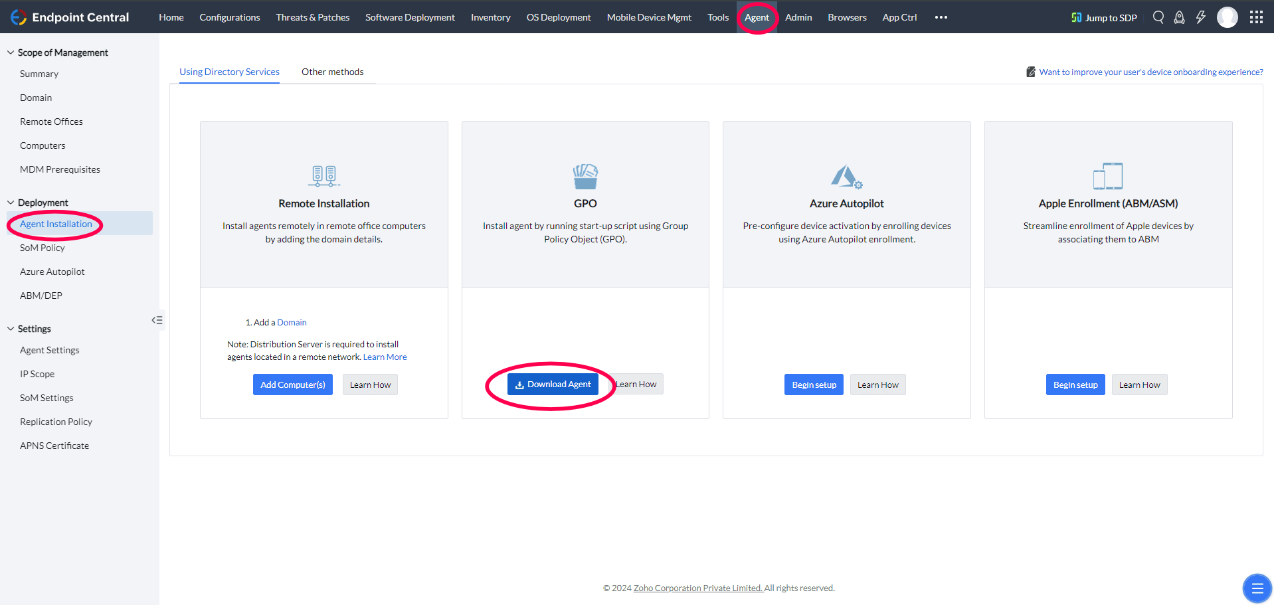Click Learn How for Apple Enrollment
This screenshot has height=605, width=1274.
pos(1139,385)
